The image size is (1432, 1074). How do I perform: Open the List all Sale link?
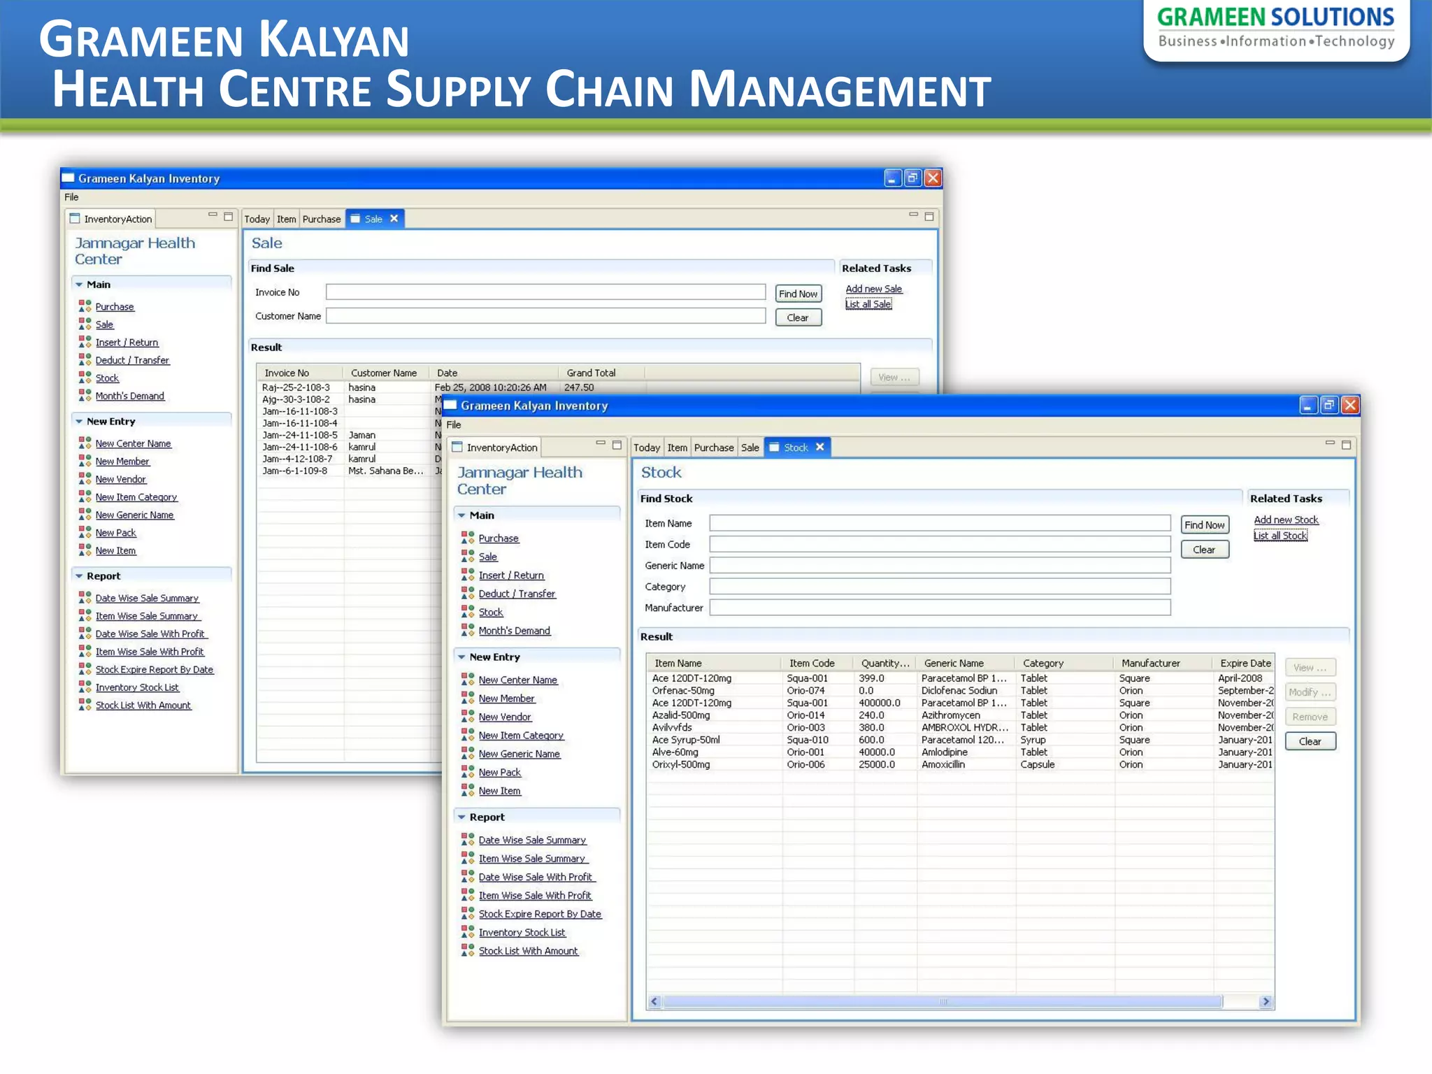pyautogui.click(x=868, y=304)
